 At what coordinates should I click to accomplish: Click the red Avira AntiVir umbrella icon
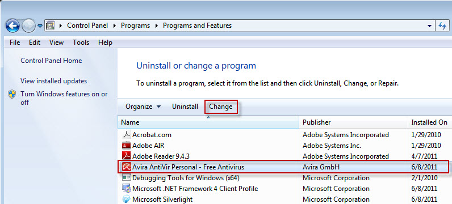click(126, 167)
